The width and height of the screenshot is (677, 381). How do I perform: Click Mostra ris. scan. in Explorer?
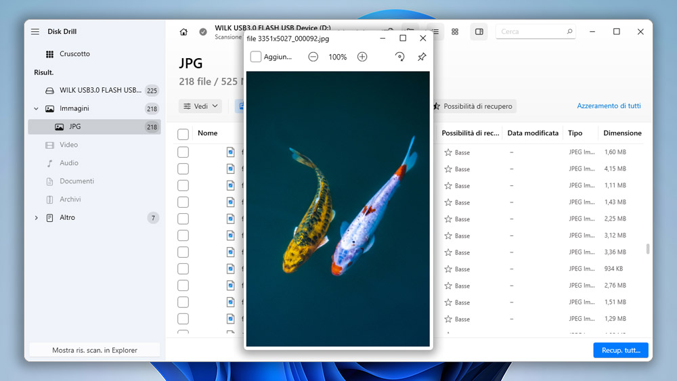click(95, 350)
